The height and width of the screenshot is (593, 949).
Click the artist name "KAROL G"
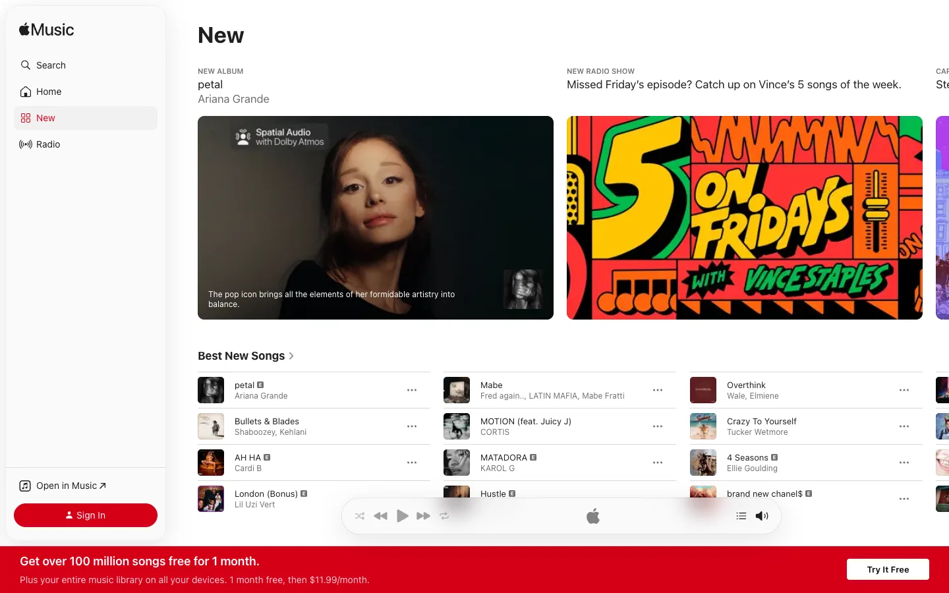point(498,468)
